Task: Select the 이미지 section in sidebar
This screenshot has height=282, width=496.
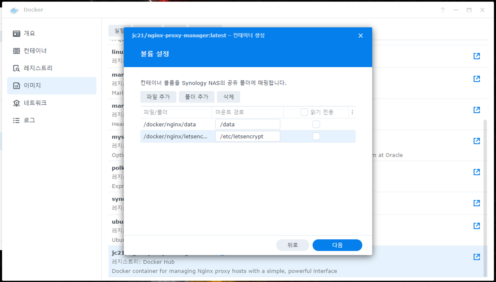Action: point(52,86)
